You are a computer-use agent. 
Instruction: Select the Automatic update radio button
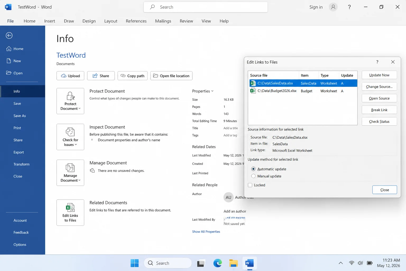tap(253, 169)
